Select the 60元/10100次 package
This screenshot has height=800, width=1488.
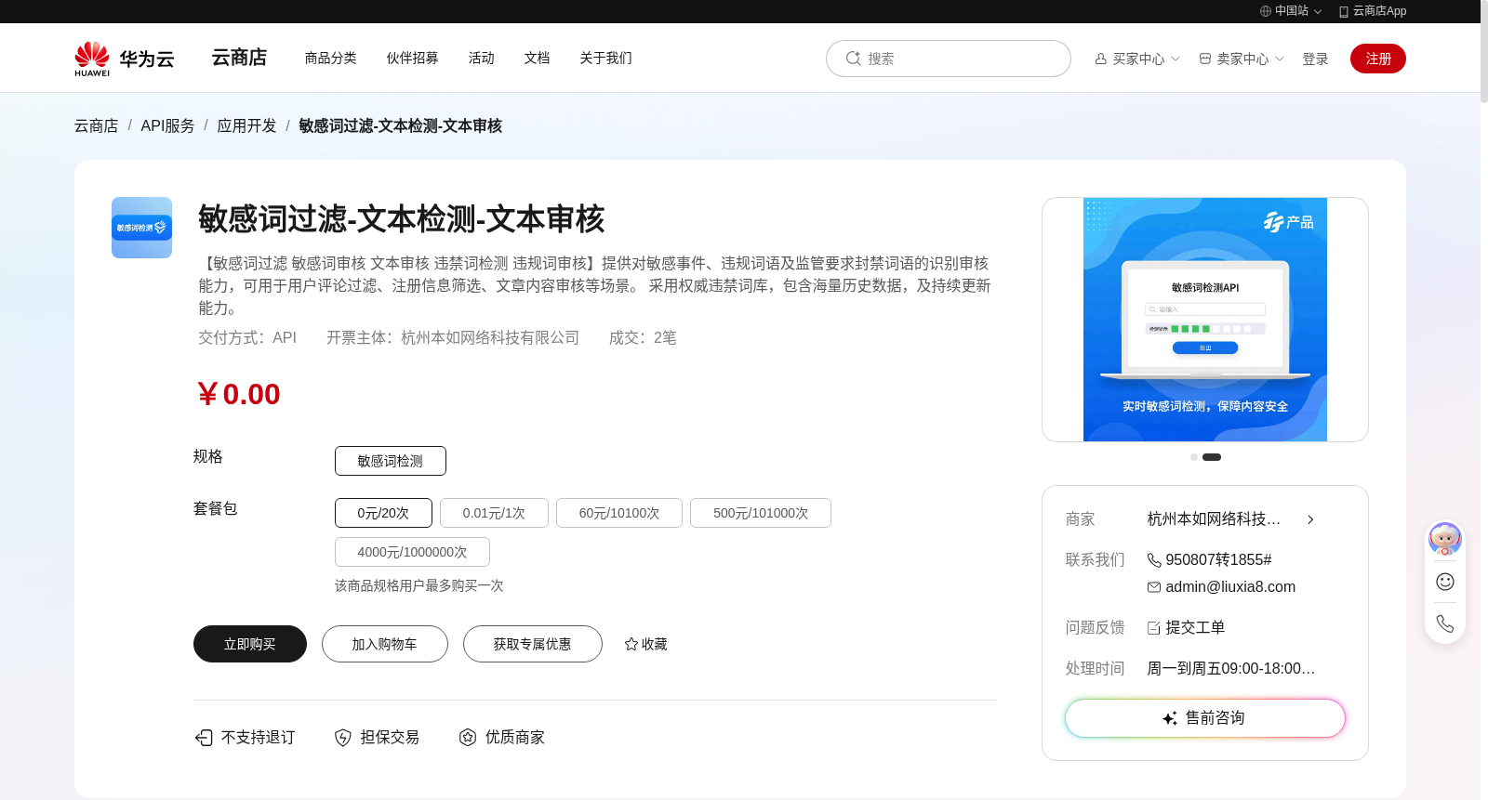coord(619,513)
